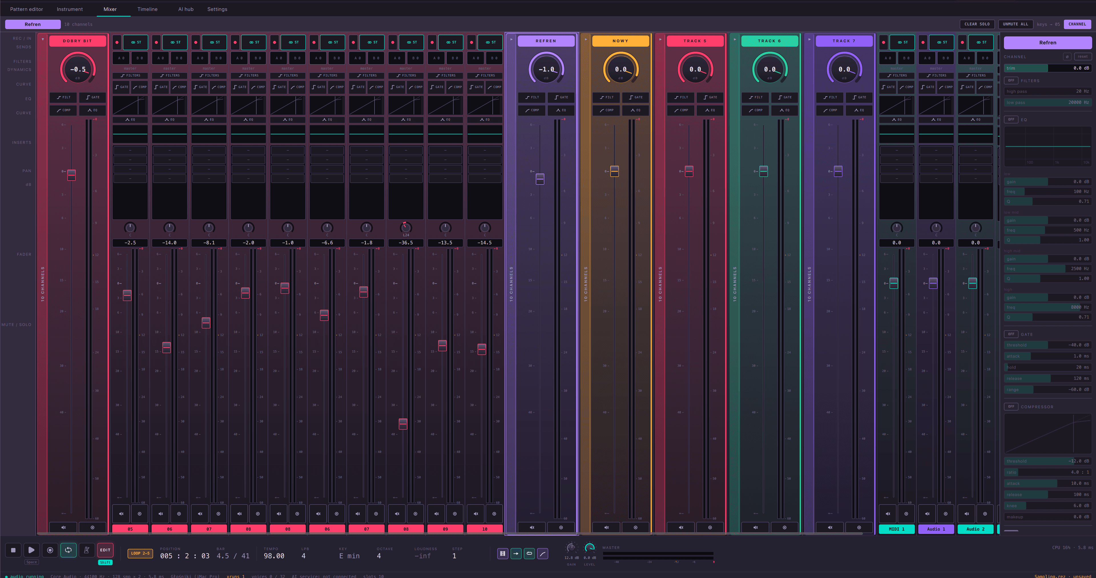Solo channel 10 with its circle icon

pos(494,514)
